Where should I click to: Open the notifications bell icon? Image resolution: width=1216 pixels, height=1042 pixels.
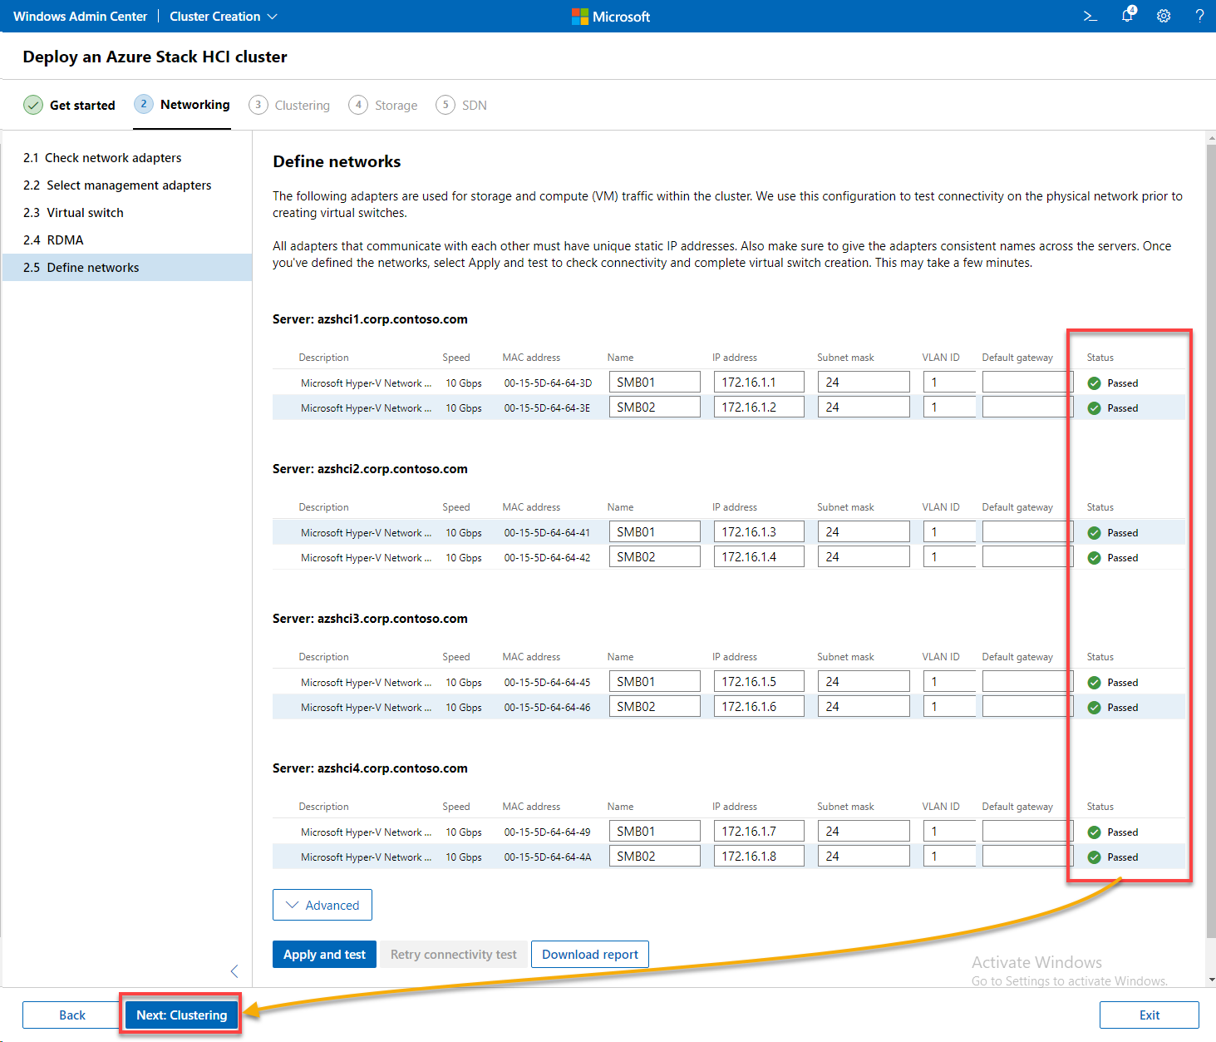click(1128, 15)
